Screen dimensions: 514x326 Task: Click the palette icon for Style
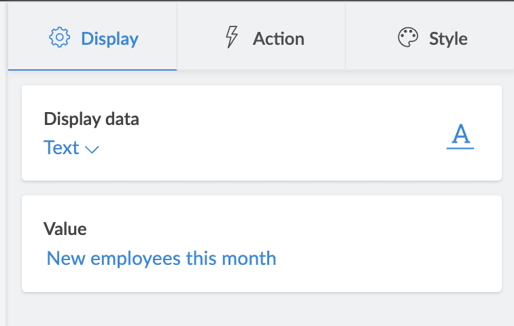[408, 37]
